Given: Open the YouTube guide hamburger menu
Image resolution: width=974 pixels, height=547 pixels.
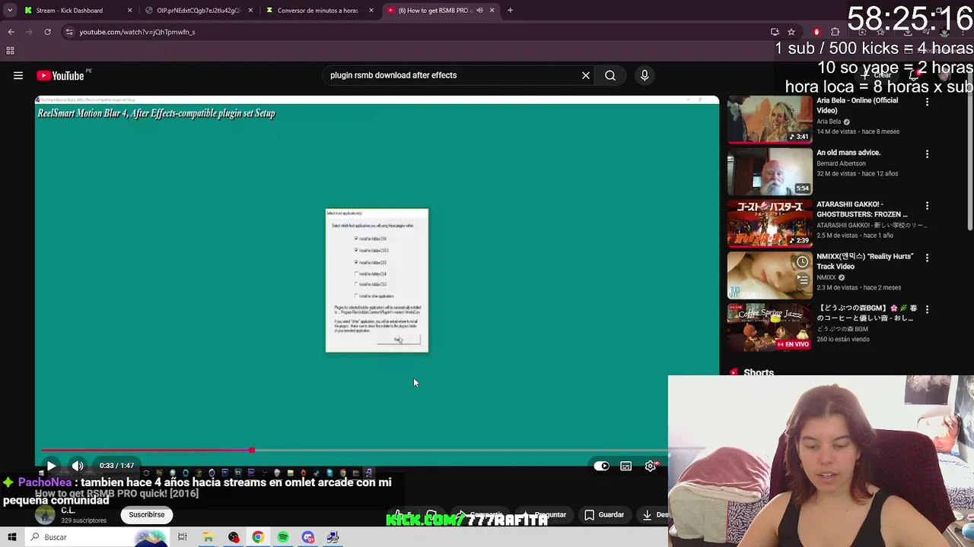Looking at the screenshot, I should (x=18, y=75).
